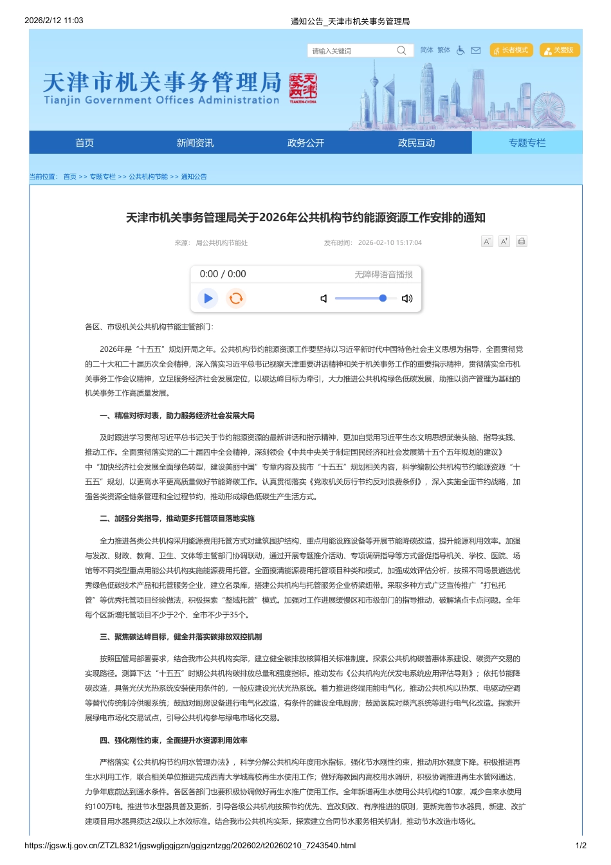The width and height of the screenshot is (611, 865).
Task: Open 政民互动 in the navigation bar
Action: pos(416,142)
